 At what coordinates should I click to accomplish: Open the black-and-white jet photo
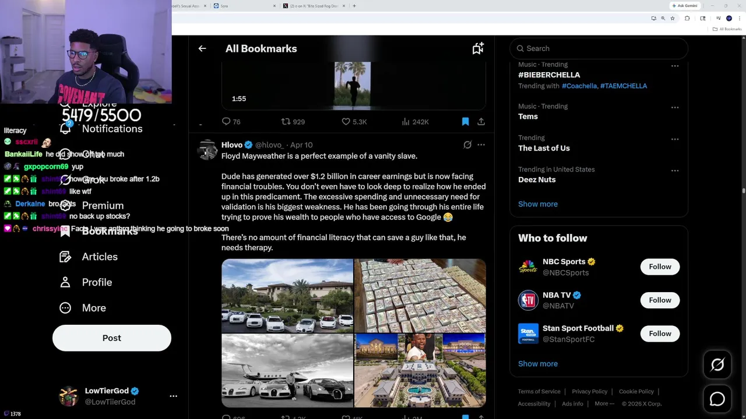(x=287, y=370)
